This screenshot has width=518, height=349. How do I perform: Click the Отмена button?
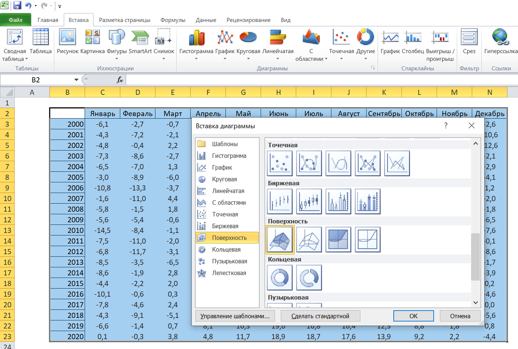click(x=460, y=316)
